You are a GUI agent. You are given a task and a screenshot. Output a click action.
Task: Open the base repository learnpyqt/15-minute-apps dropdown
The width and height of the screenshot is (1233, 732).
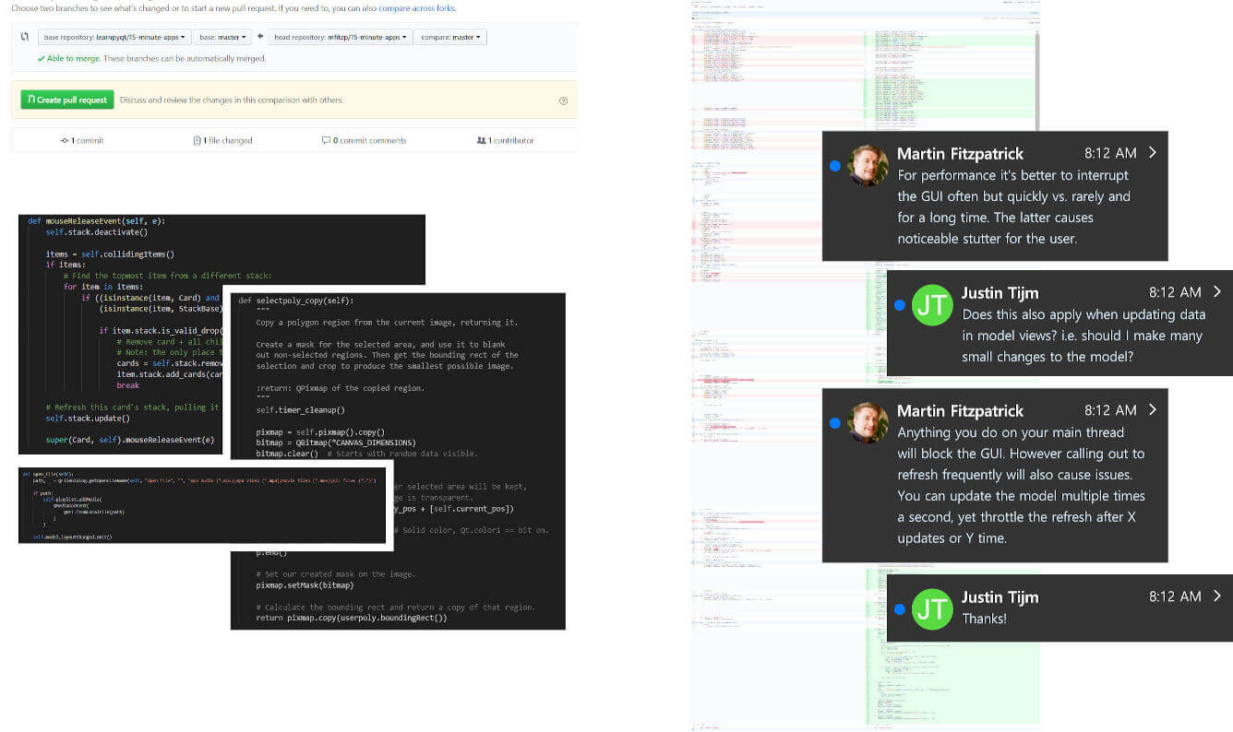[x=114, y=38]
